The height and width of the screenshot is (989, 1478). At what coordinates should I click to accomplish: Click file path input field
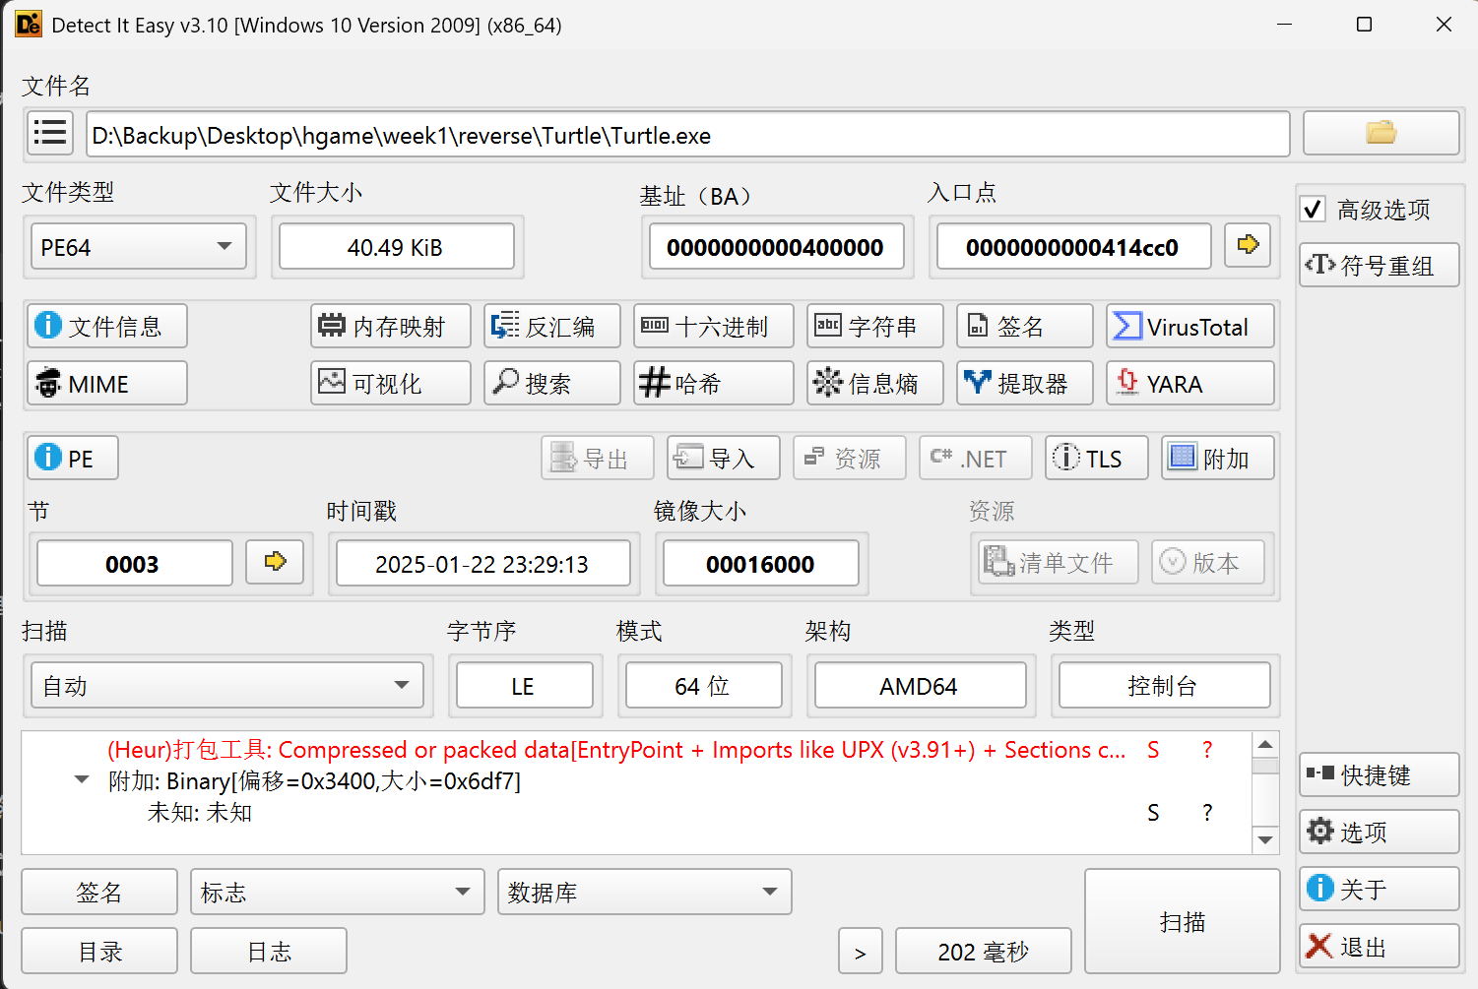(688, 134)
